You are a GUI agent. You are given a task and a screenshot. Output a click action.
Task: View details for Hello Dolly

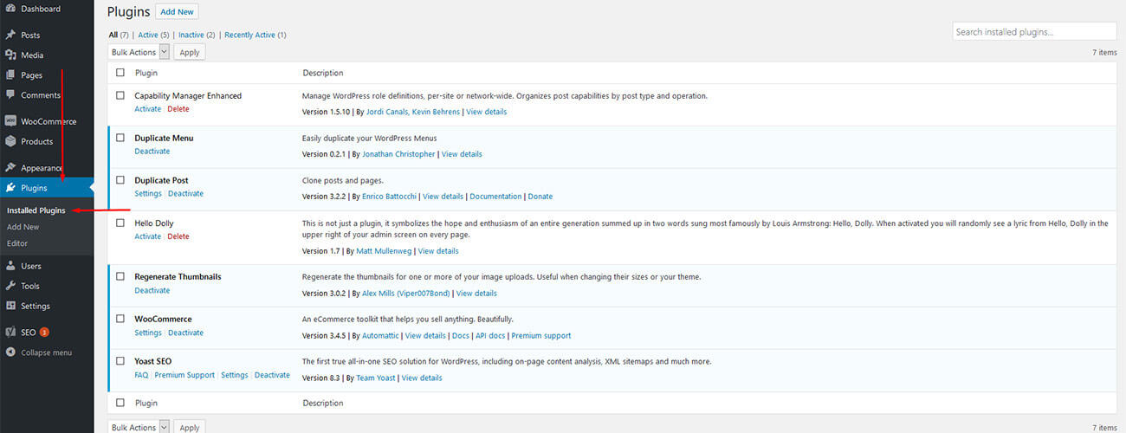click(x=438, y=251)
